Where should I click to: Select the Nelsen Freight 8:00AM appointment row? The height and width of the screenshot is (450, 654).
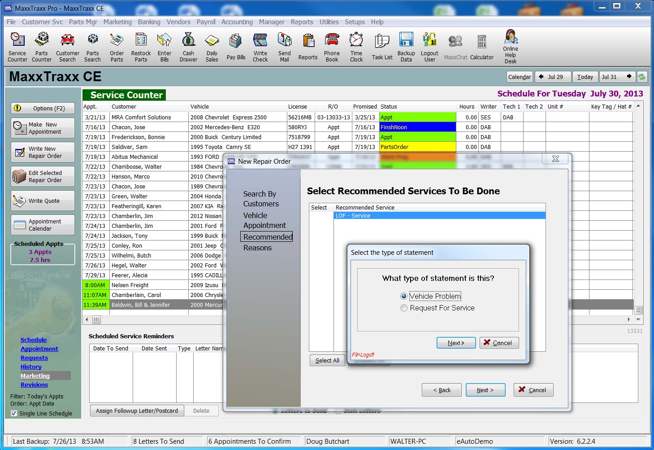point(152,285)
